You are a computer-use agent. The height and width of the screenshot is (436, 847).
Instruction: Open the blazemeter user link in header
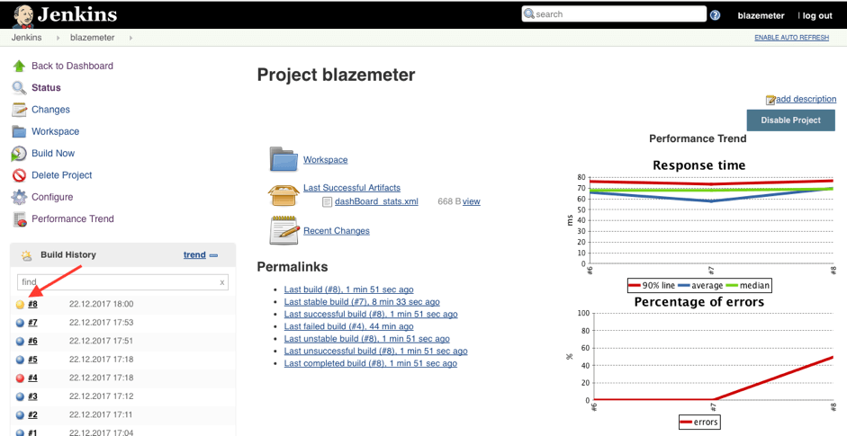click(761, 15)
